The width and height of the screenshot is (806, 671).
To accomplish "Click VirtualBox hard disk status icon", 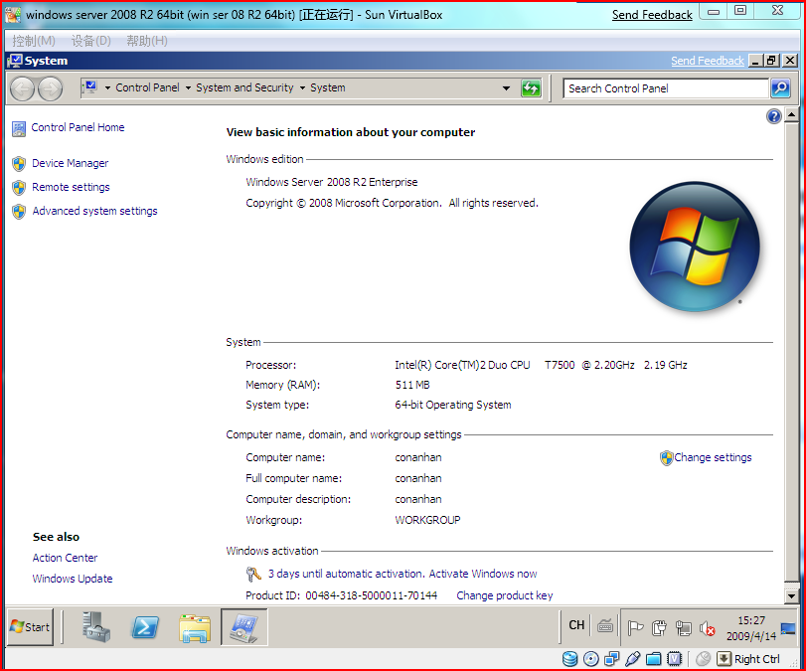I will [x=569, y=659].
